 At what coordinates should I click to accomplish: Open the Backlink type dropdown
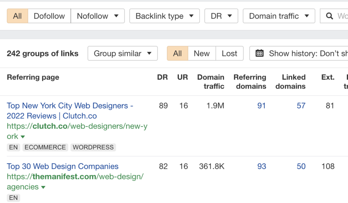(x=165, y=16)
